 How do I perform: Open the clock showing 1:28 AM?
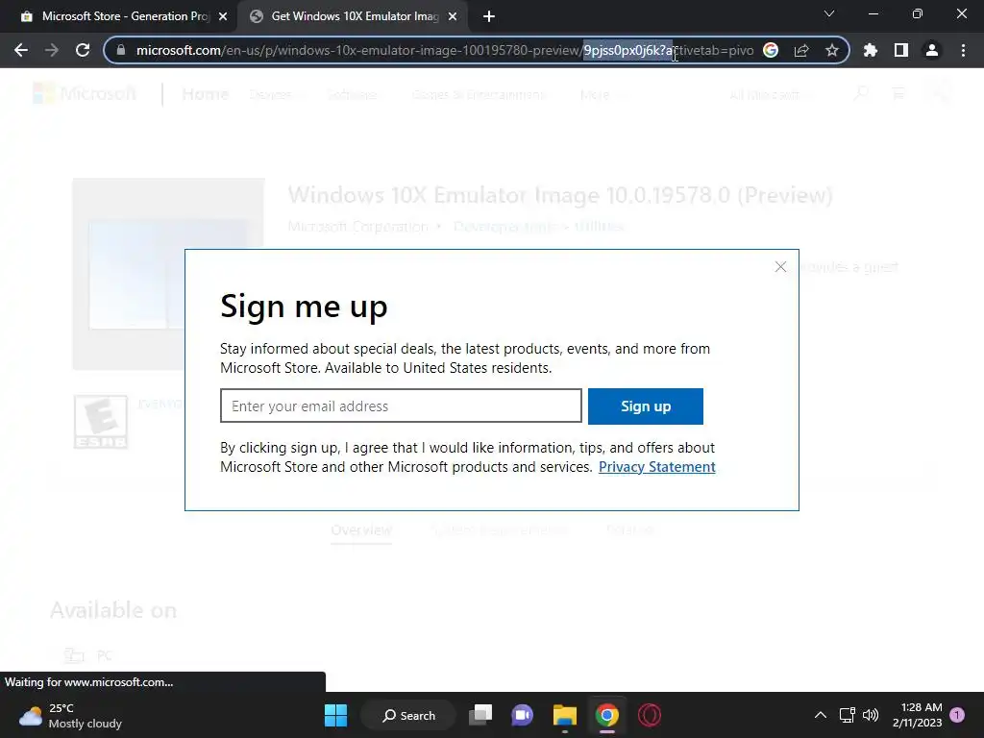tap(917, 715)
